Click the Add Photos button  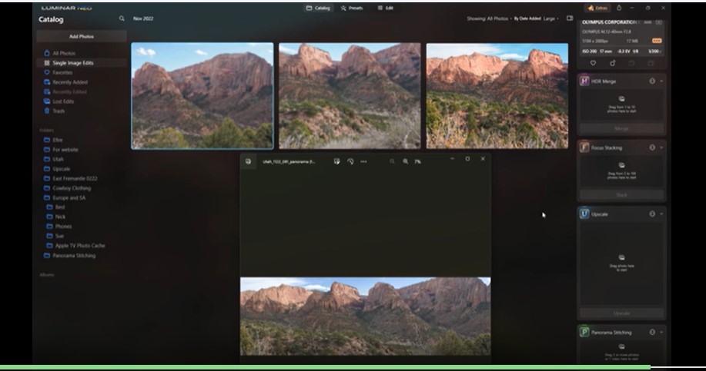82,36
